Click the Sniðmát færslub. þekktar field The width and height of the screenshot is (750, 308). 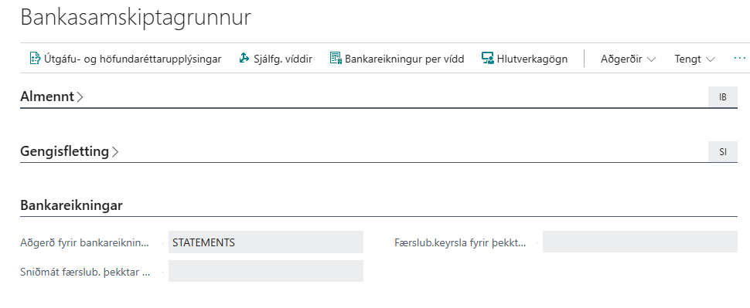(265, 271)
